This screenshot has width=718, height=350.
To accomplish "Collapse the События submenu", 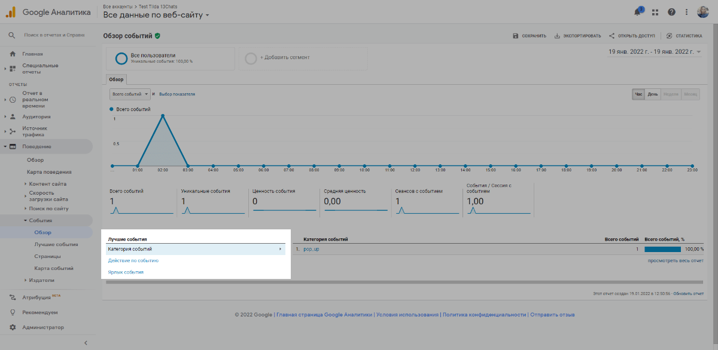I will 25,220.
